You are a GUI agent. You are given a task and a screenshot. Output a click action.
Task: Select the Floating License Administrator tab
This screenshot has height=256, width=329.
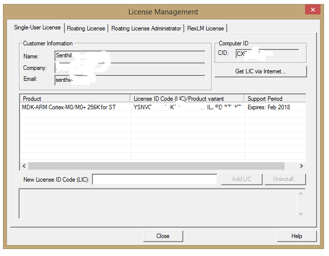pyautogui.click(x=146, y=28)
